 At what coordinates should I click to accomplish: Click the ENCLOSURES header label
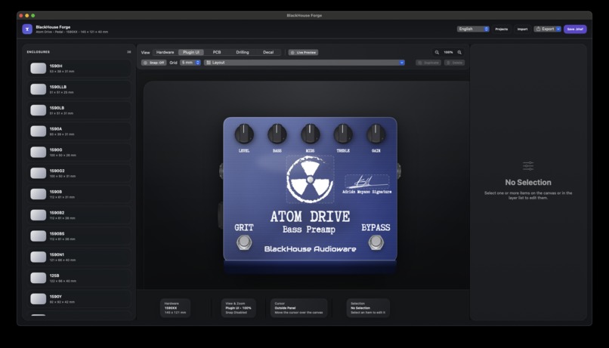point(38,52)
